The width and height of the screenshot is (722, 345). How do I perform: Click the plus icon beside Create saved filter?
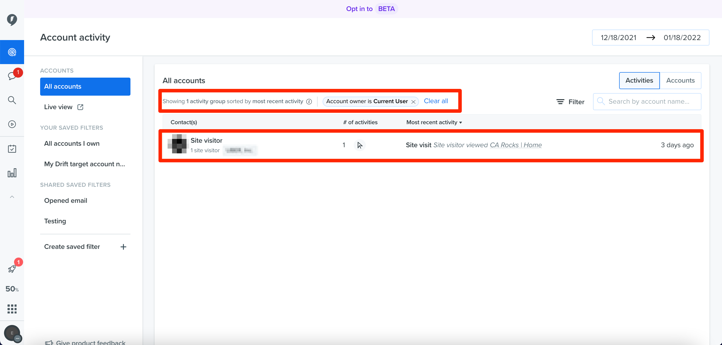(x=123, y=247)
